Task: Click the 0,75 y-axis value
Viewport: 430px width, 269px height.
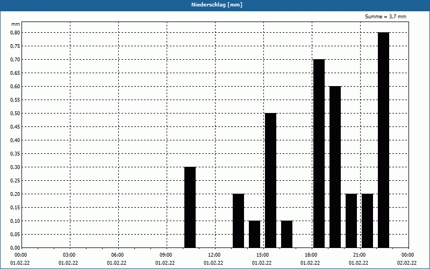Action: tap(15, 46)
